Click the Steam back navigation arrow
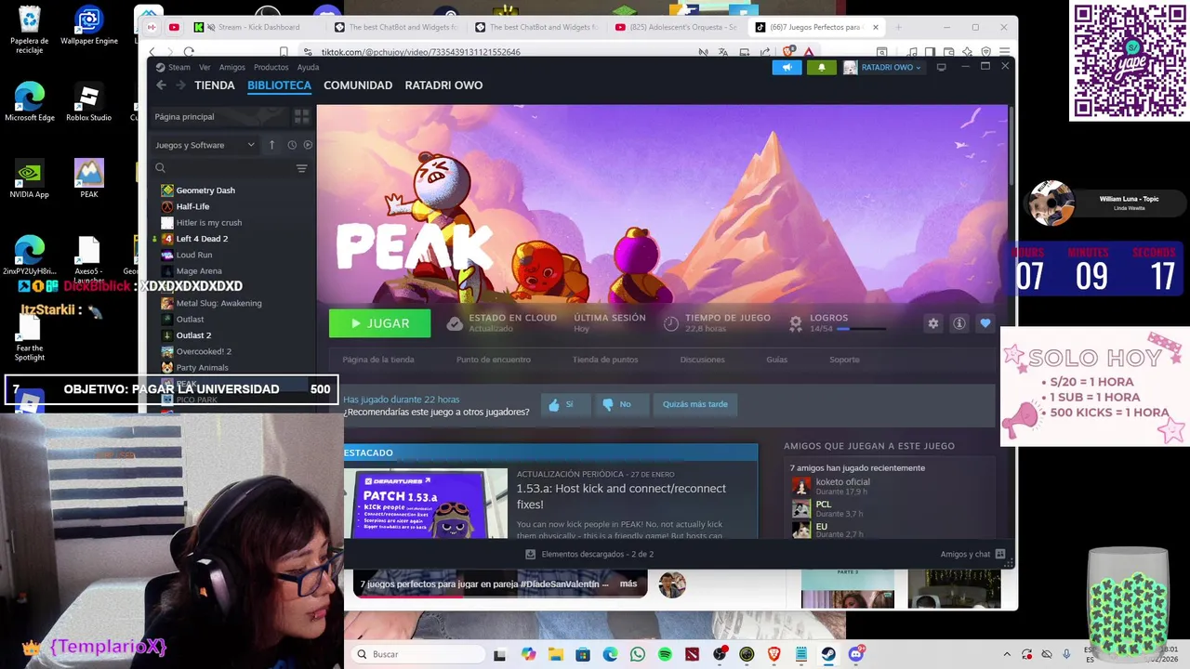Viewport: 1190px width, 669px height. (x=161, y=85)
